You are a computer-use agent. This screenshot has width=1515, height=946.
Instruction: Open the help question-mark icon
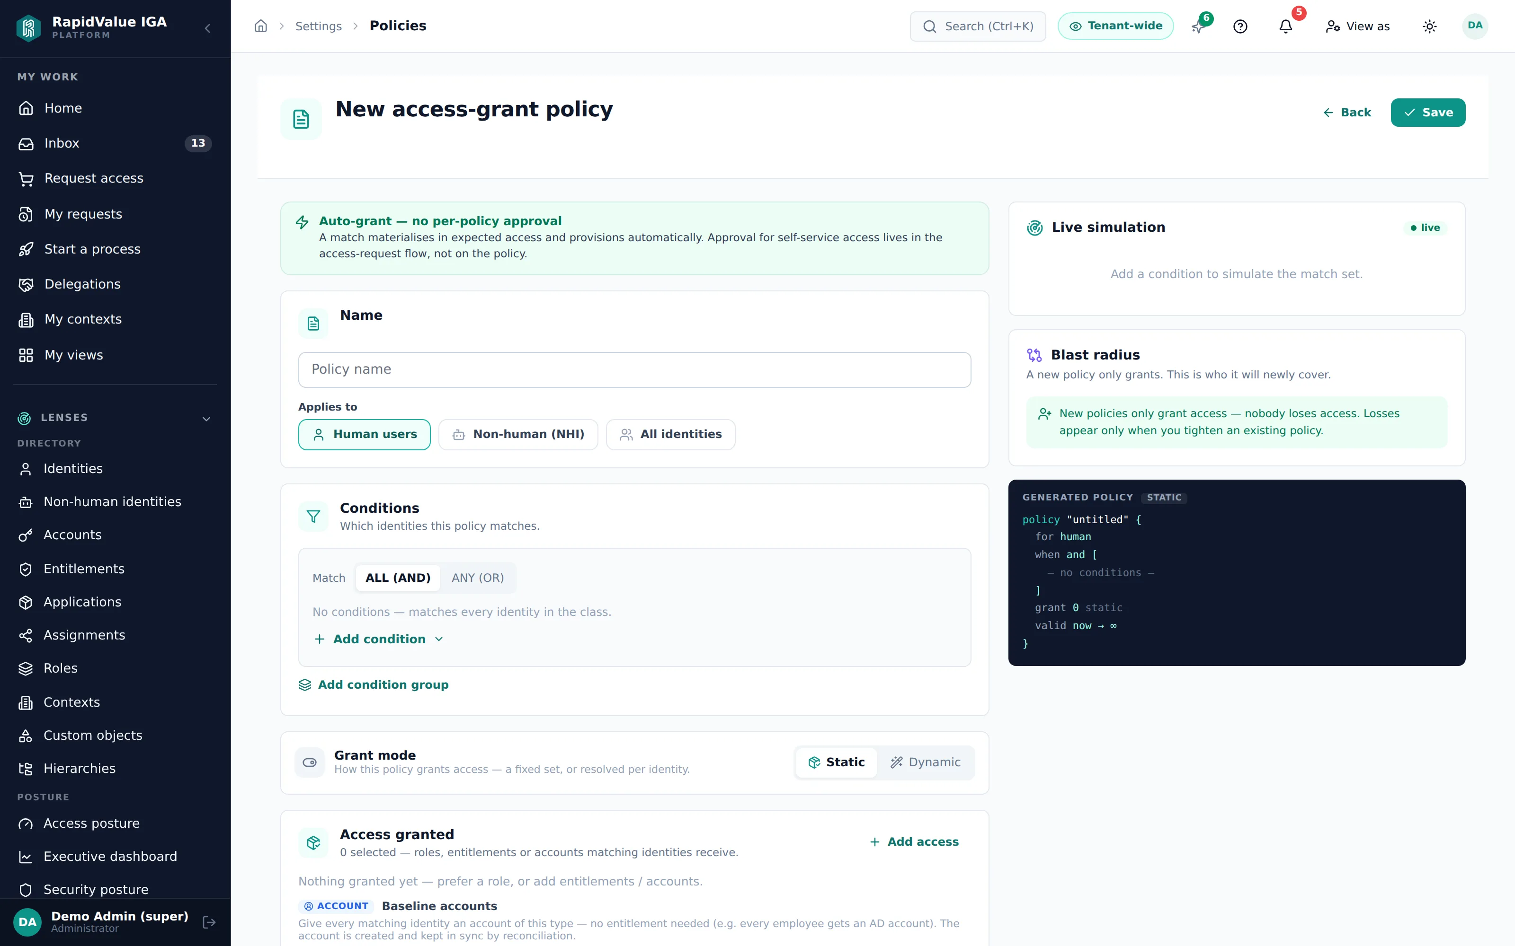point(1240,26)
